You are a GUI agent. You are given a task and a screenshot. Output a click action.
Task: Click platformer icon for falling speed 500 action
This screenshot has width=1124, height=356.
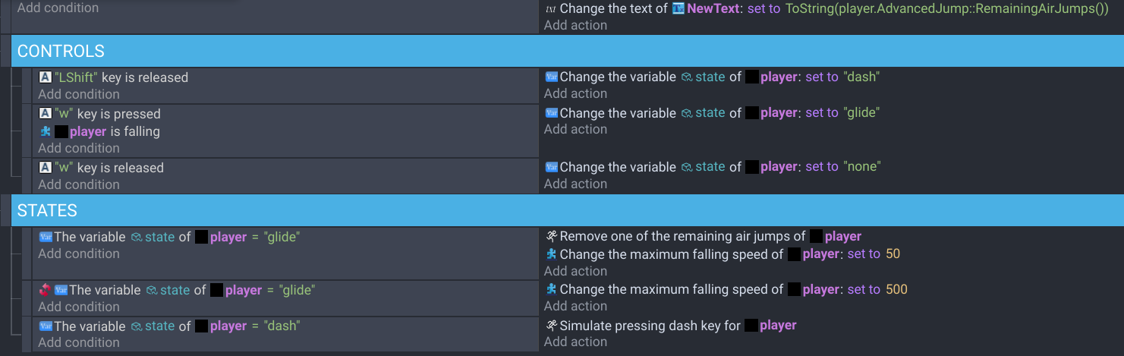pos(551,289)
